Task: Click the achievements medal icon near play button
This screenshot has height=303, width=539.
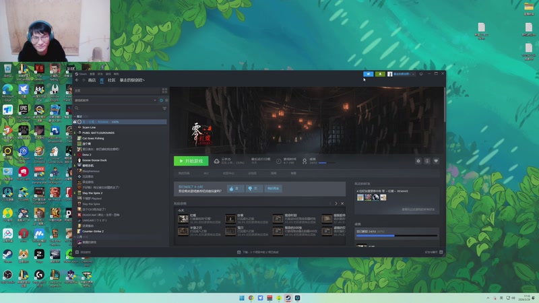Action: point(305,161)
